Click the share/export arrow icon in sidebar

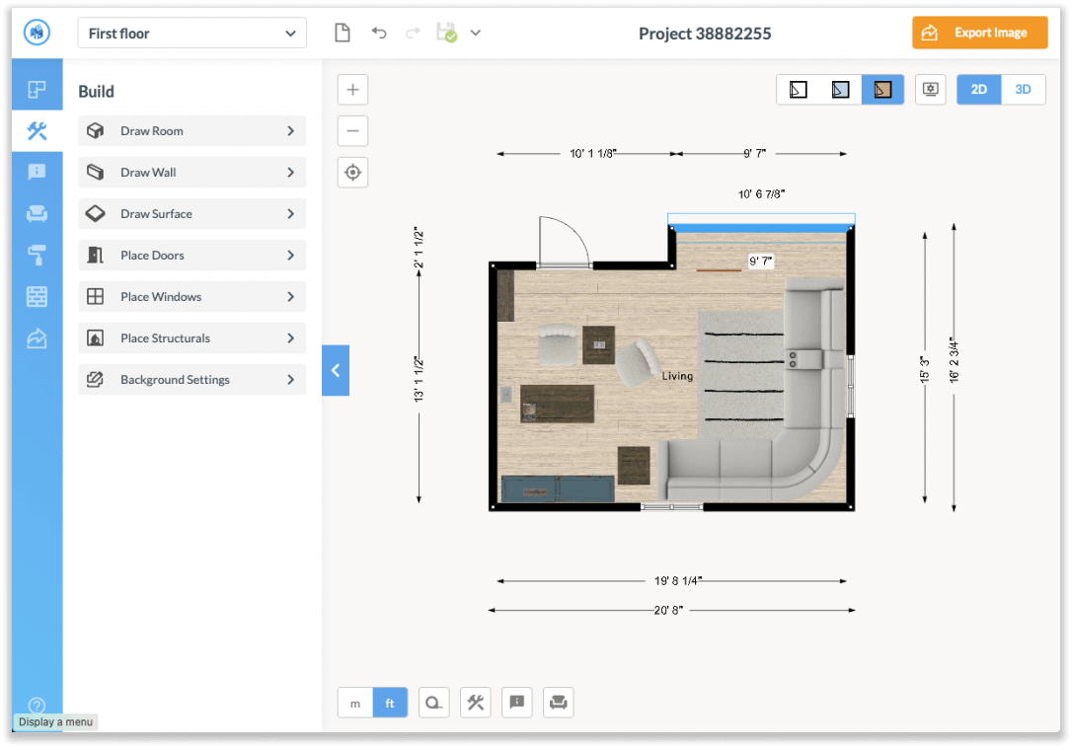coord(37,337)
